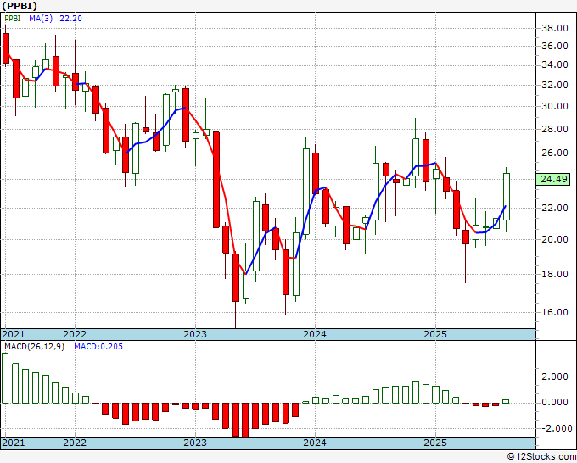Click 2024 on the MACD timeline

[315, 443]
